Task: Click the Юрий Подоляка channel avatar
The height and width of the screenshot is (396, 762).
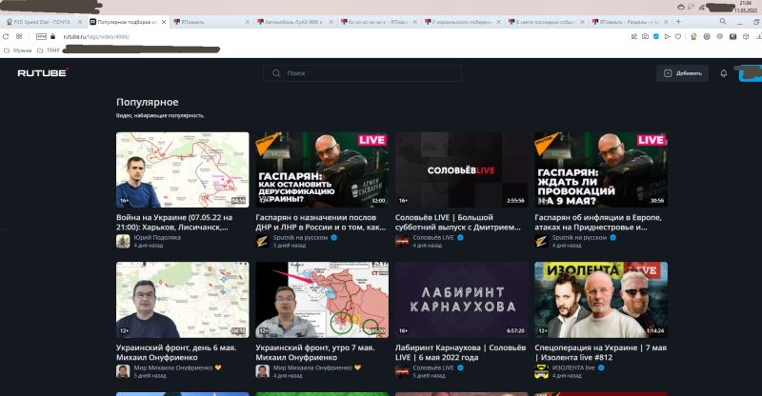Action: click(123, 241)
